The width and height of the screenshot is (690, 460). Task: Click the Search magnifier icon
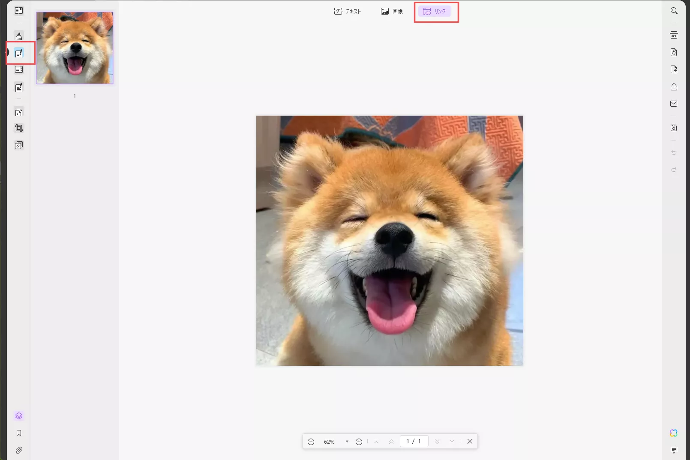click(674, 11)
